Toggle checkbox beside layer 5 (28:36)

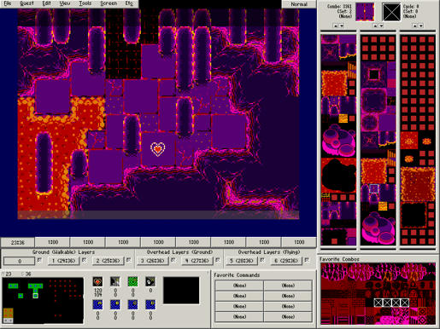point(262,260)
